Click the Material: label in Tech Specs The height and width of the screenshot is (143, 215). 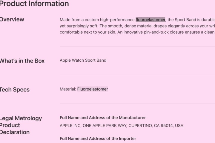(x=68, y=89)
